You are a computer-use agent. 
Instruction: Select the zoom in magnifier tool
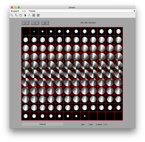tap(12, 15)
